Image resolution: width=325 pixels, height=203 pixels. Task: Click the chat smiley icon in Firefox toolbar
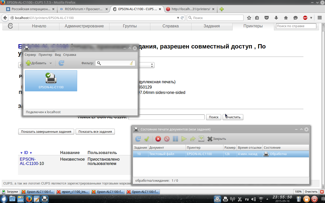tap(296, 18)
